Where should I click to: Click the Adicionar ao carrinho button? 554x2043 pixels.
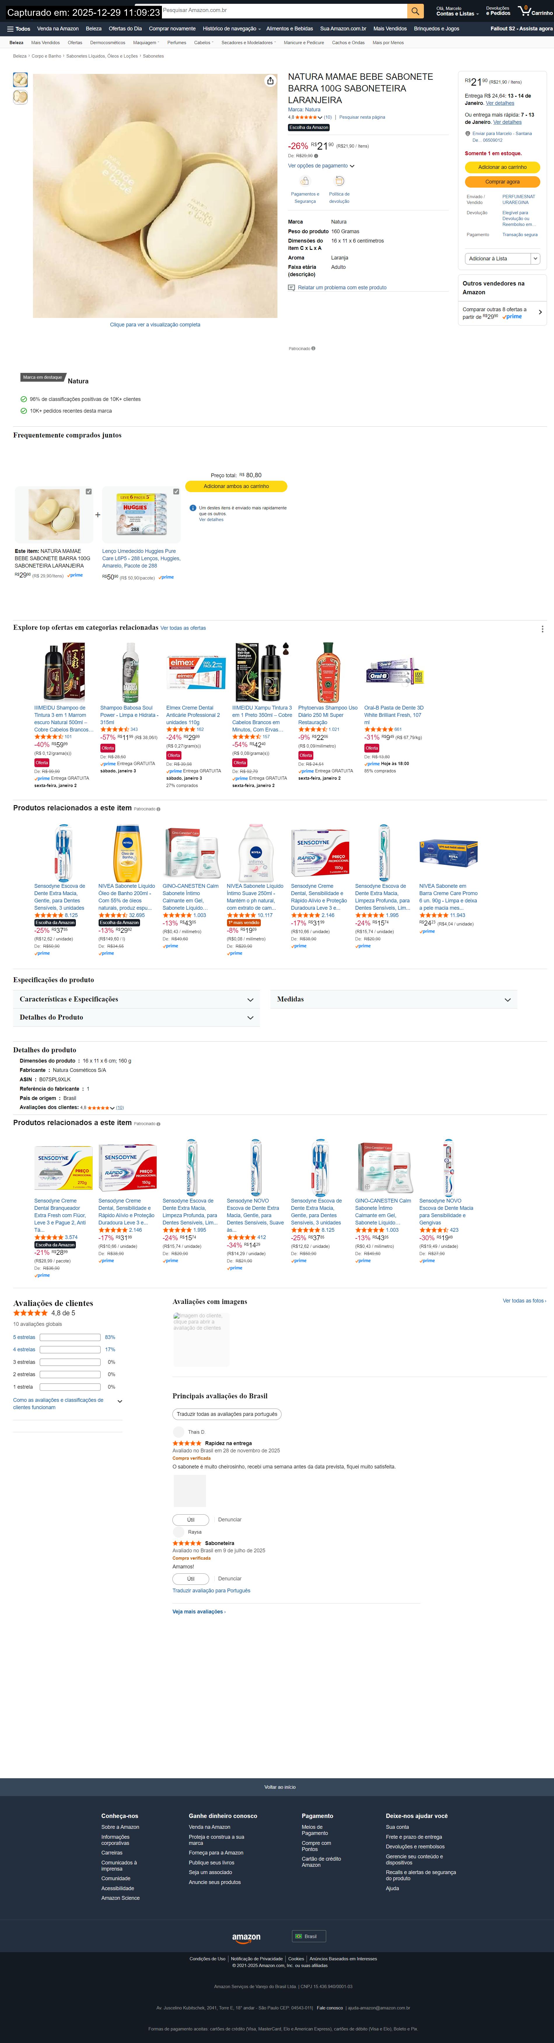tap(502, 167)
